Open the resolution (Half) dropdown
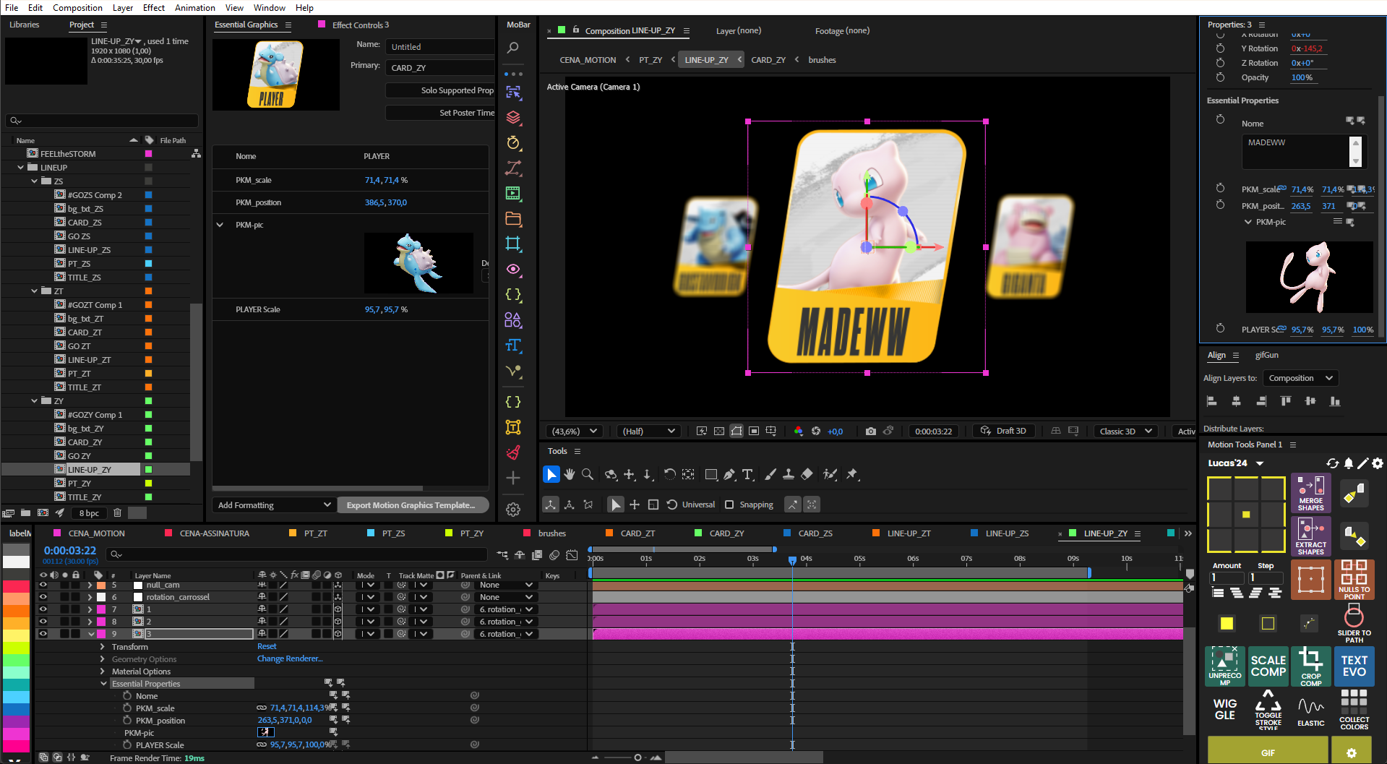Image resolution: width=1387 pixels, height=764 pixels. pyautogui.click(x=649, y=432)
